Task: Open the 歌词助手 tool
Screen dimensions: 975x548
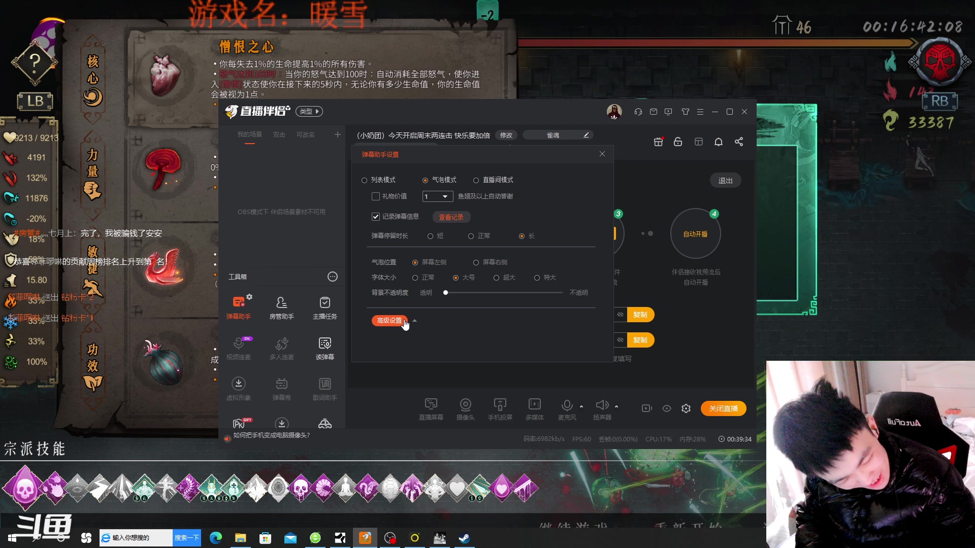Action: 324,389
